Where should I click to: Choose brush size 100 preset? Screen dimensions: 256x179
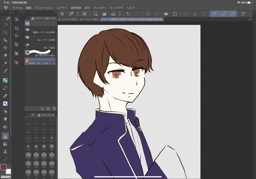click(52, 164)
